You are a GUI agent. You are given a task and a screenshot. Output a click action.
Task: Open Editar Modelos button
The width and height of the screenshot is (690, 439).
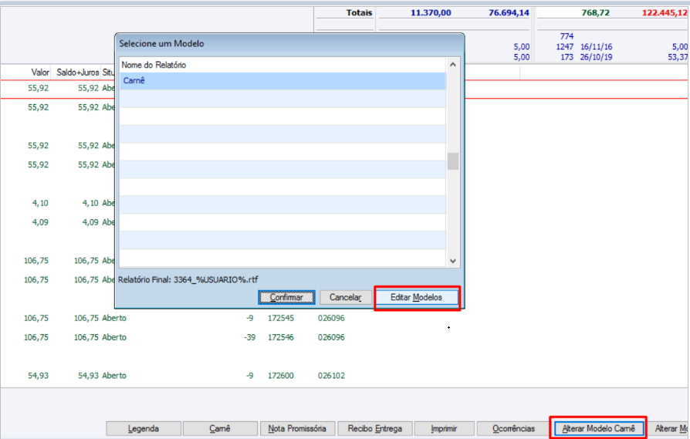click(x=416, y=297)
